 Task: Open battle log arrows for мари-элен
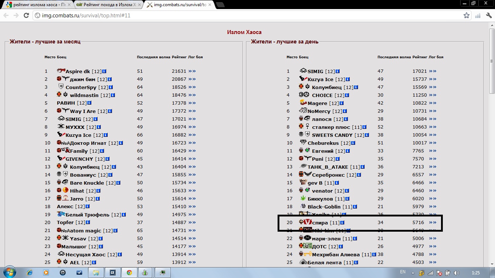(433, 239)
